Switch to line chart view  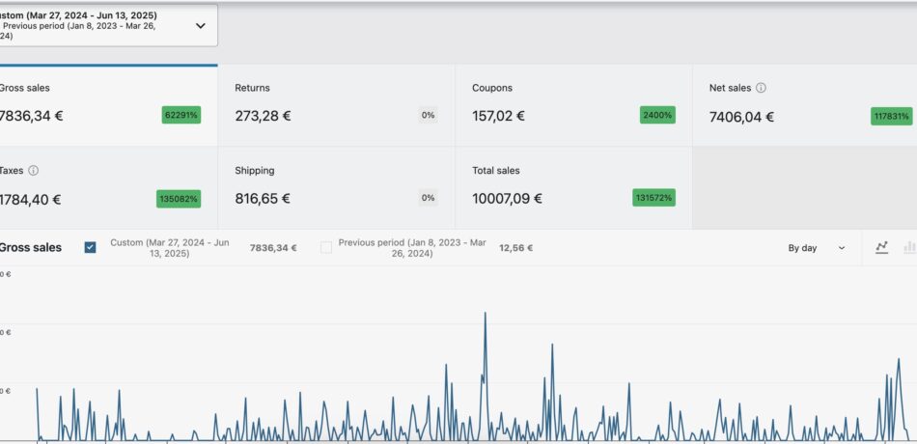[x=881, y=248]
